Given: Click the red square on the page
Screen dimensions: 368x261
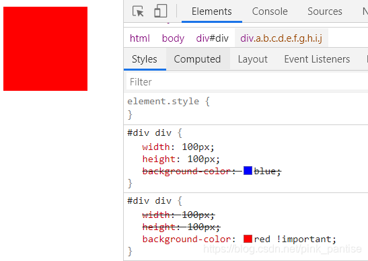Looking at the screenshot, I should pyautogui.click(x=45, y=48).
